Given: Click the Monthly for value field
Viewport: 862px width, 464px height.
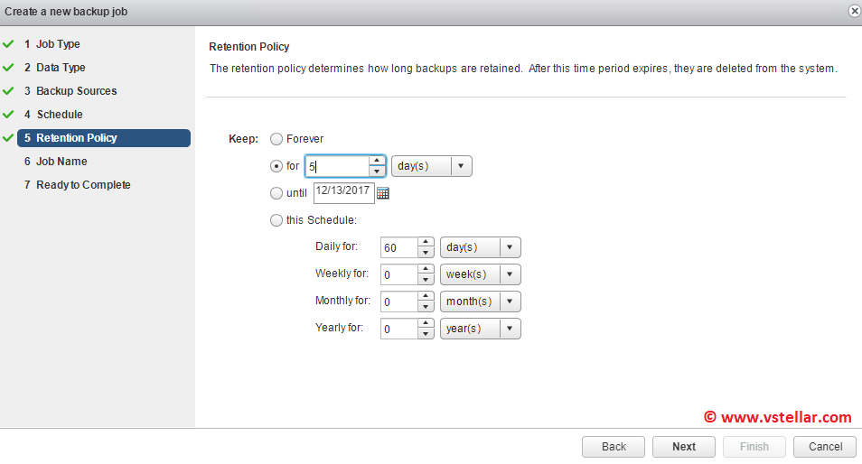Looking at the screenshot, I should tap(399, 302).
